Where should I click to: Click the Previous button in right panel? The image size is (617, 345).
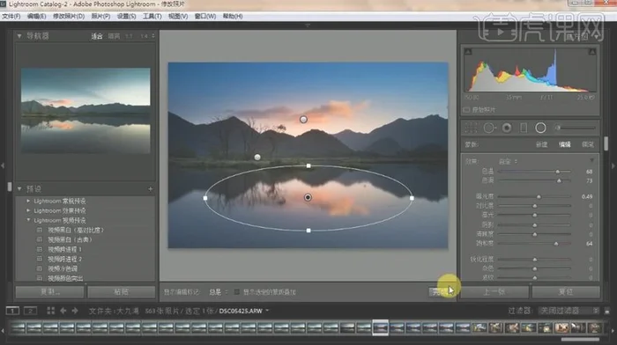(x=494, y=292)
